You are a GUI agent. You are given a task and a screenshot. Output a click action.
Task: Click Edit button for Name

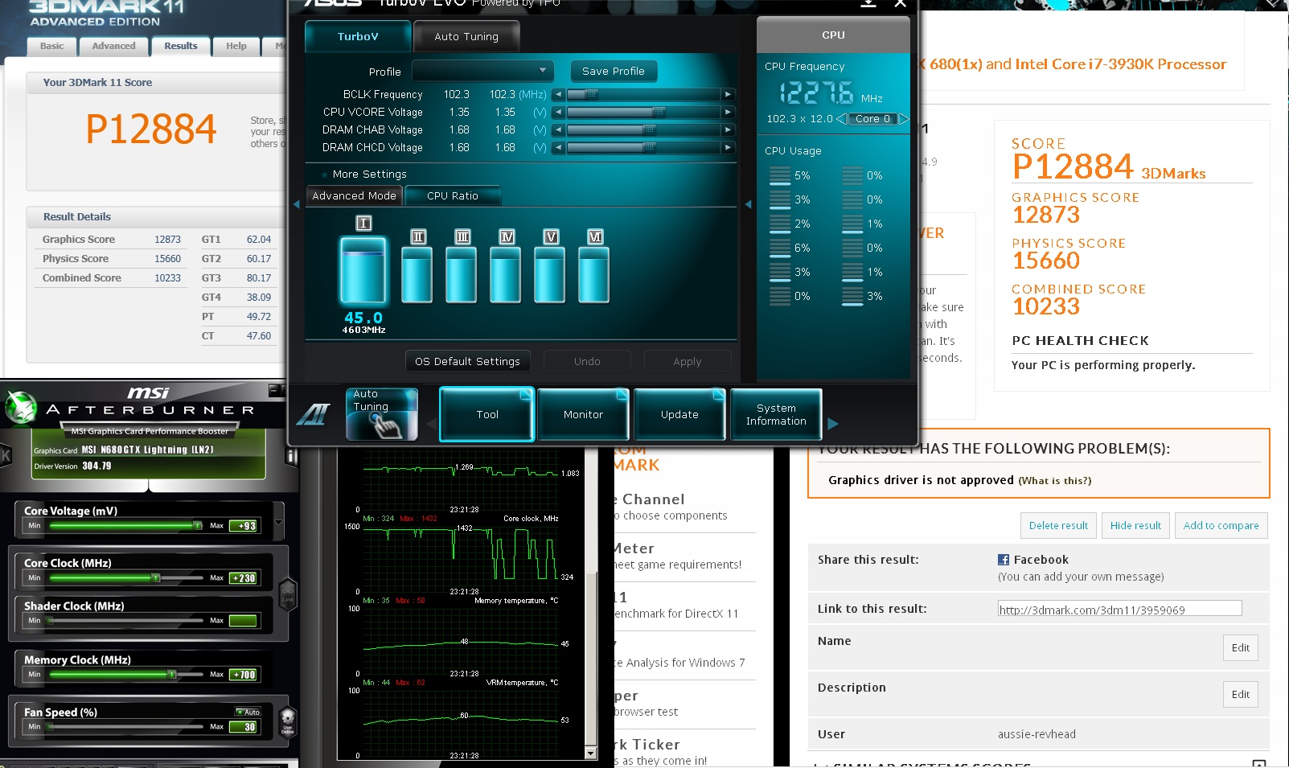click(x=1241, y=647)
